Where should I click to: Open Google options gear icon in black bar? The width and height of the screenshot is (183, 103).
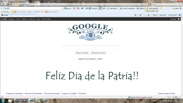(x=179, y=19)
